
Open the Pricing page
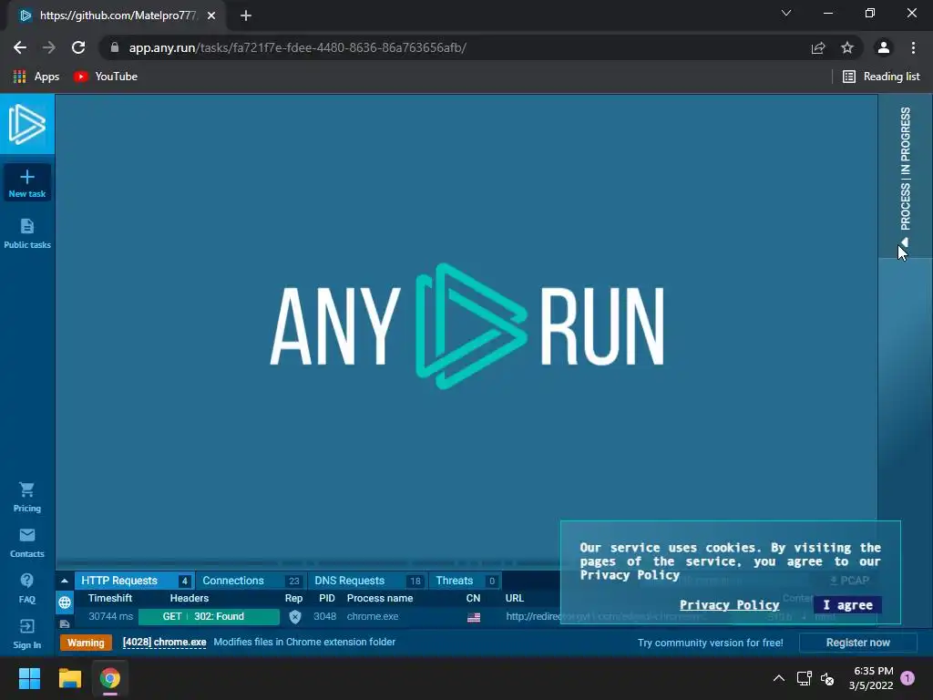26,498
